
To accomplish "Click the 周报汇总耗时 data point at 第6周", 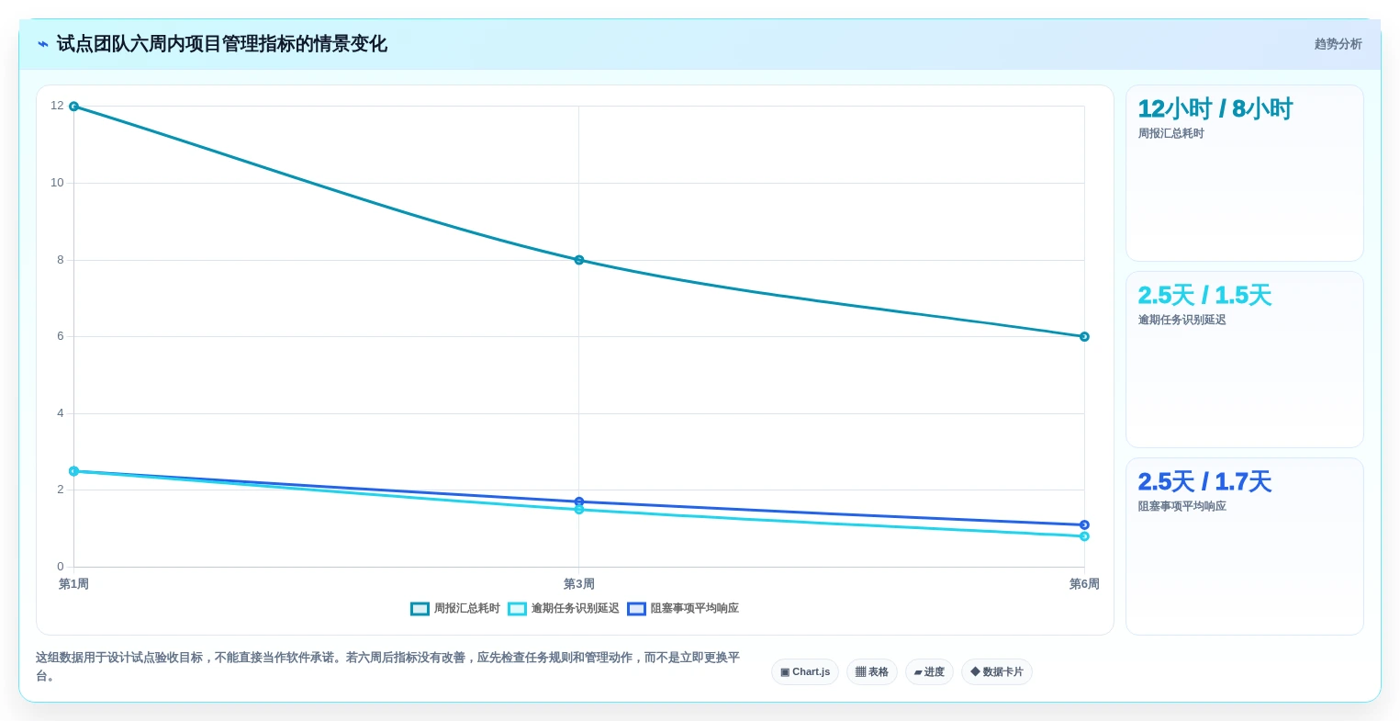I will coord(1084,337).
